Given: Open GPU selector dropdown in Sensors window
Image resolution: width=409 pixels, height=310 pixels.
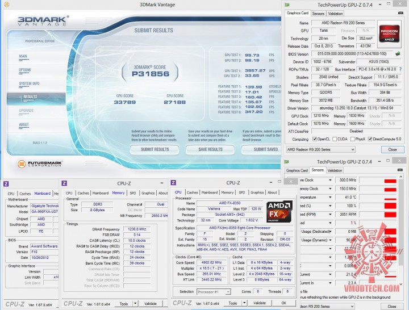Looking at the screenshot, I should click(352, 307).
